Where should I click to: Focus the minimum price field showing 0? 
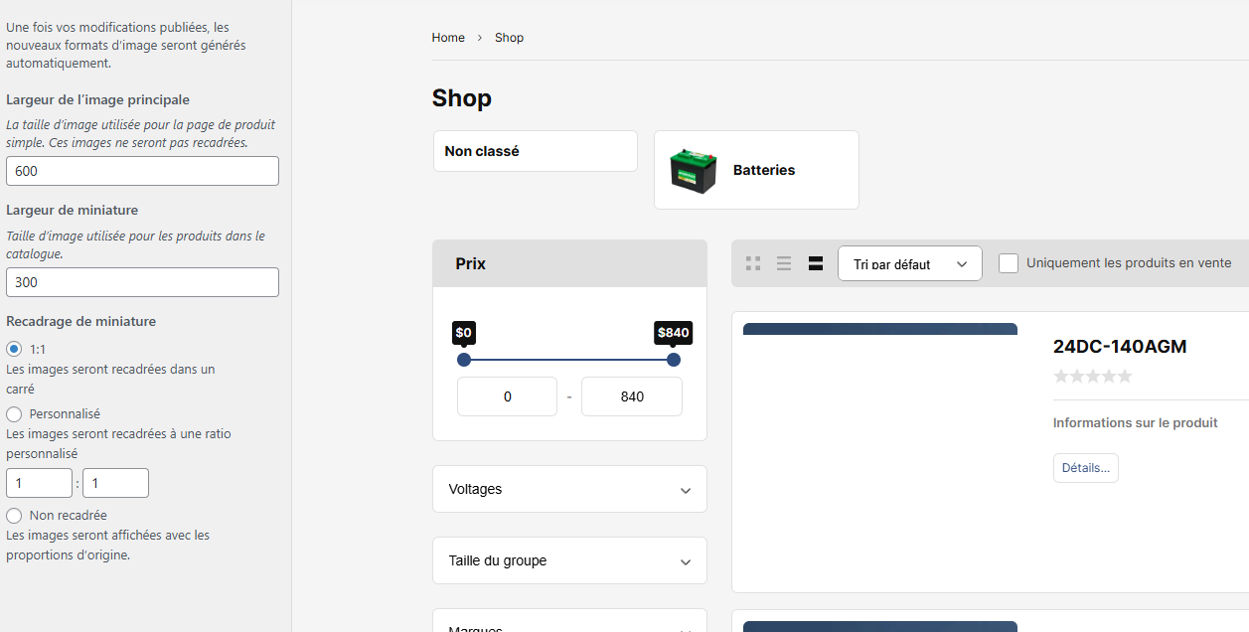click(507, 396)
